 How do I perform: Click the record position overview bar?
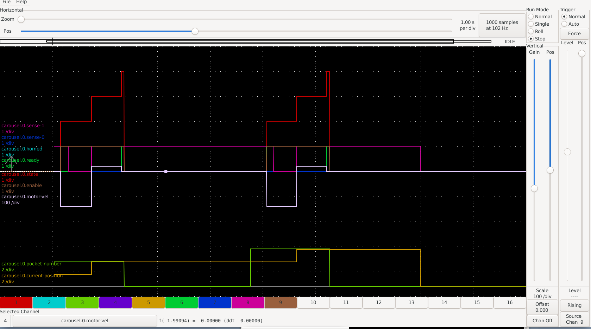(x=246, y=41)
